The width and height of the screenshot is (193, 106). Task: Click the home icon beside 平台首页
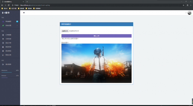click(x=3, y=21)
